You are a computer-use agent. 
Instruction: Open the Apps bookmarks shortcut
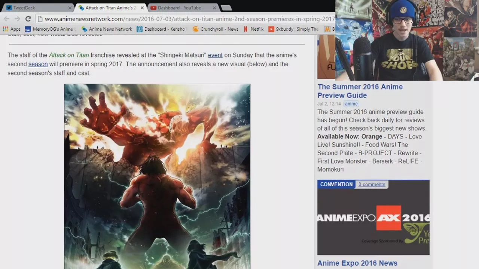coord(12,29)
